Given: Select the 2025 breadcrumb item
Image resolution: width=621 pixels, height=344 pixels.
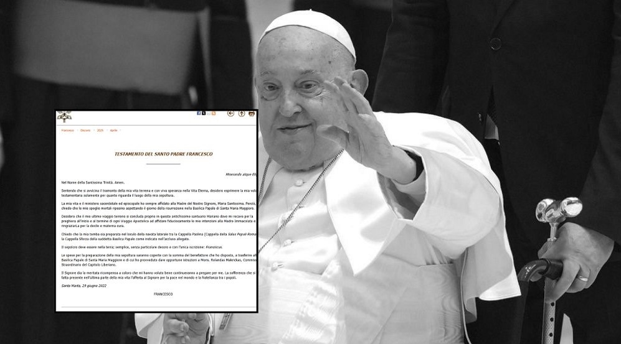Looking at the screenshot, I should tap(100, 131).
